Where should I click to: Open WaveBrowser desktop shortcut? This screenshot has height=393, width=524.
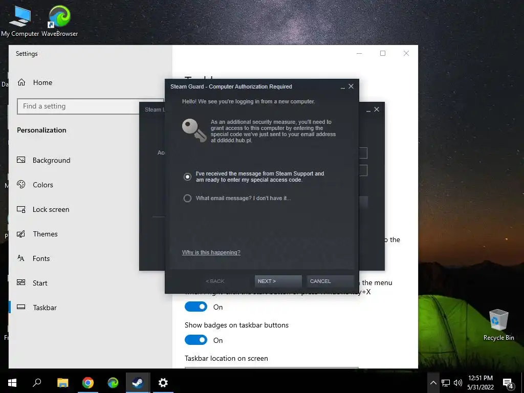[x=59, y=20]
